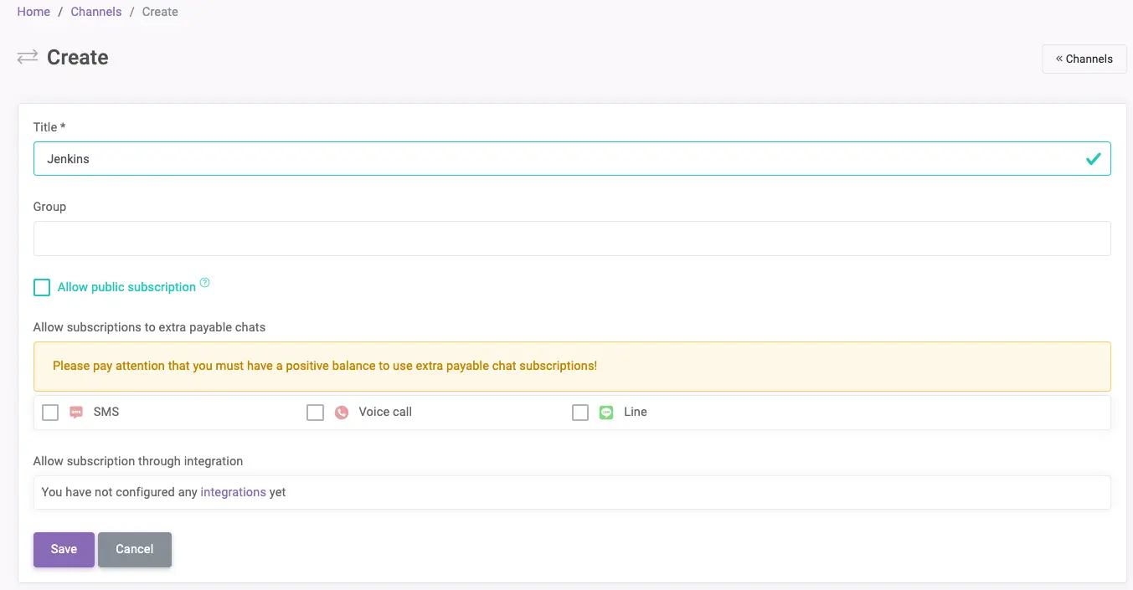Cancel channel creation

tap(134, 549)
